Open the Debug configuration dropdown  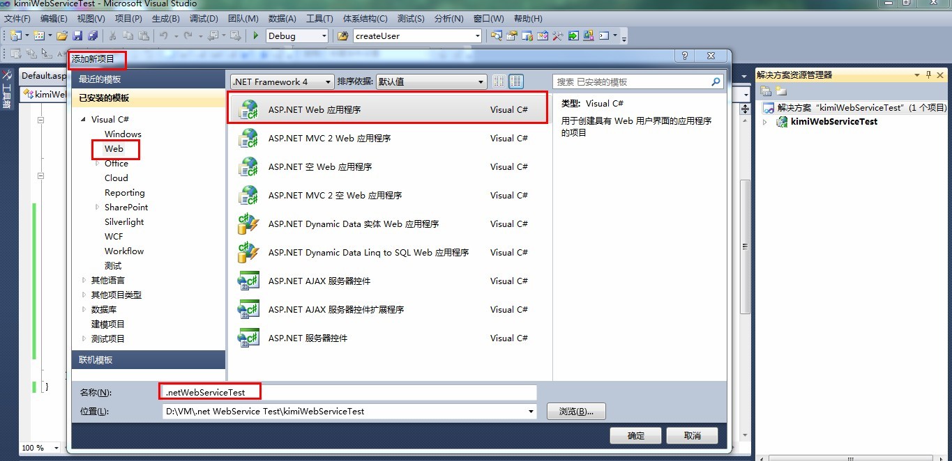[297, 36]
